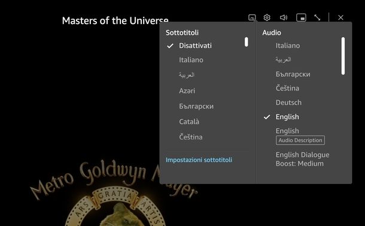Image resolution: width=365 pixels, height=226 pixels.
Task: Choose Azəri subtitles
Action: click(187, 91)
